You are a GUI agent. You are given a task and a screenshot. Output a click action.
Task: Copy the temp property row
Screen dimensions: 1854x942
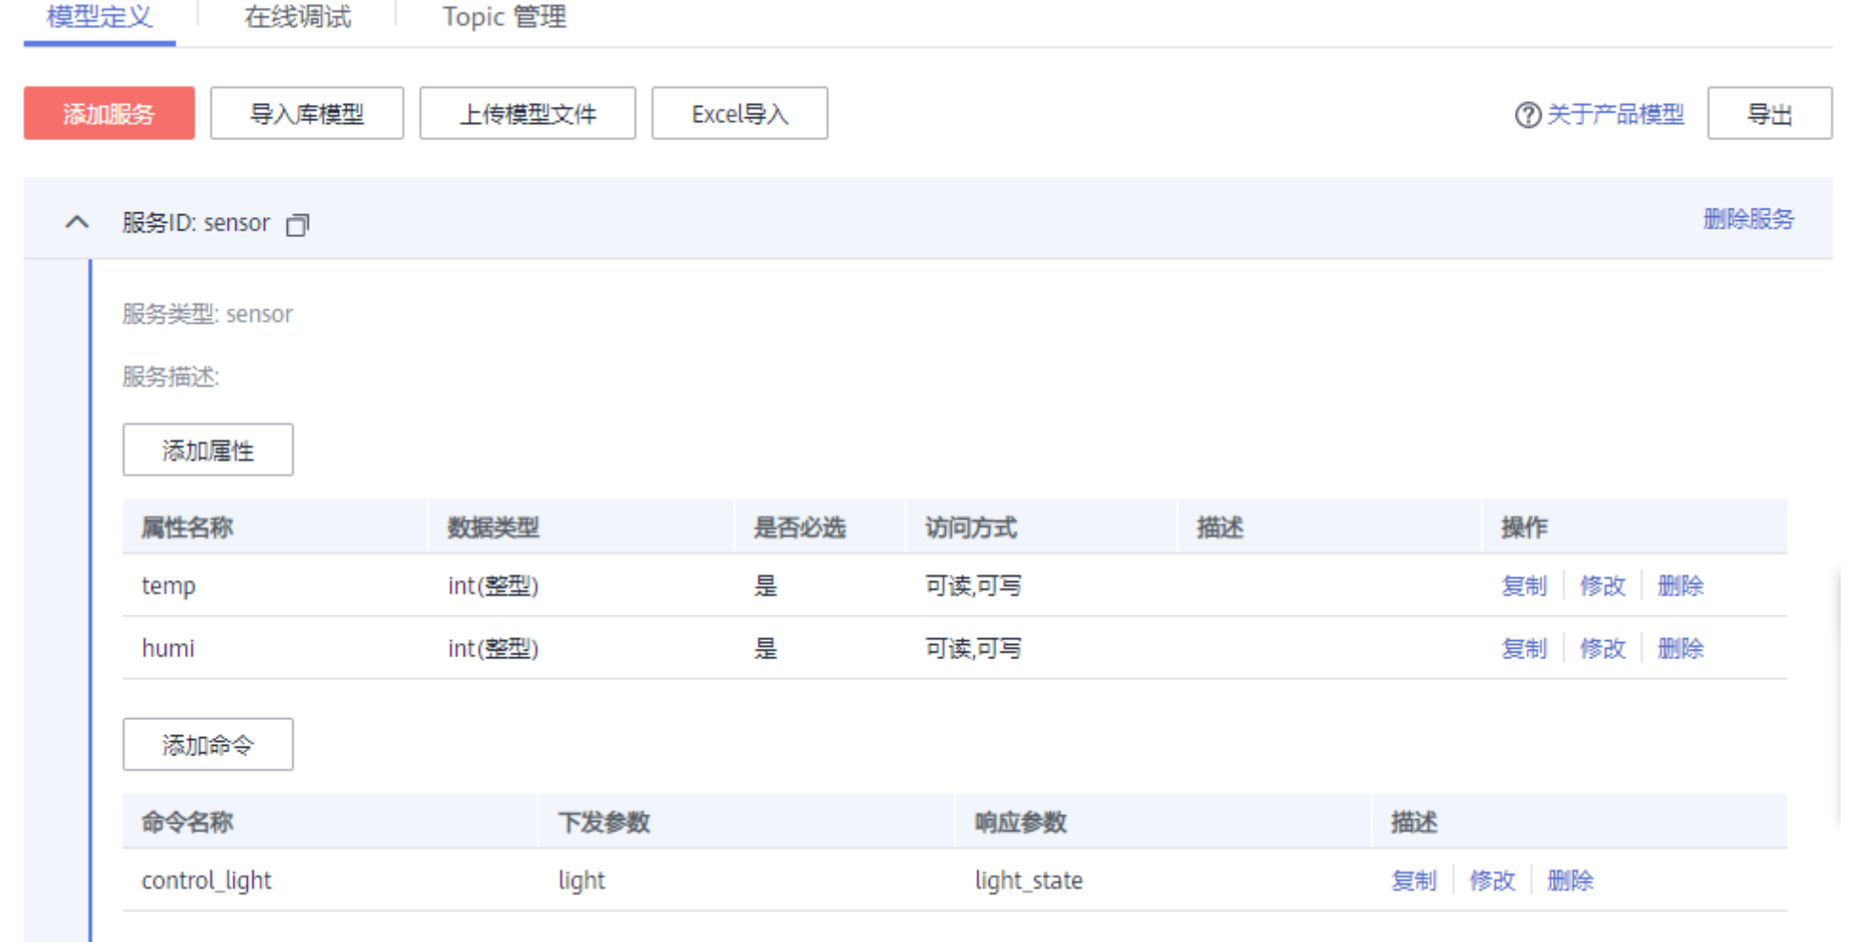tap(1523, 586)
